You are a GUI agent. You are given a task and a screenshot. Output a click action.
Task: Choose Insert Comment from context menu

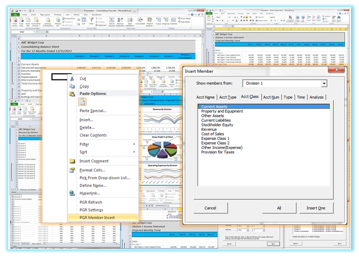(103, 161)
